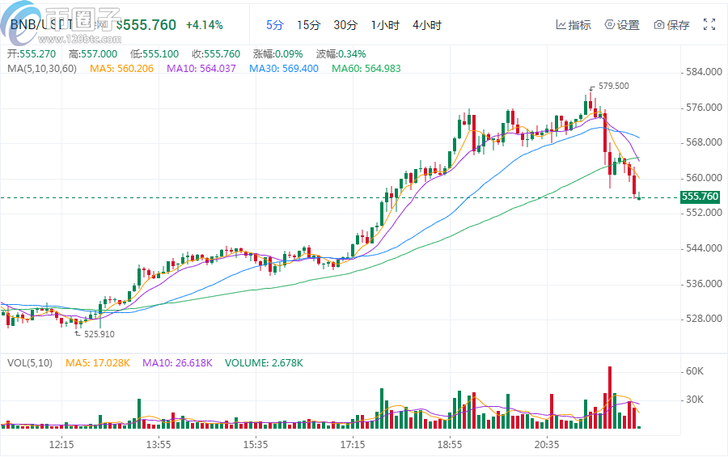Click the 528.000 price axis label
Viewport: 728px width, 457px height.
(x=704, y=319)
